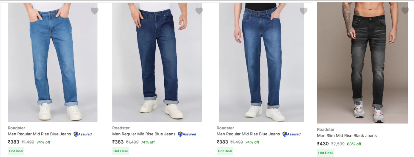Click the 83% off discount label

(354, 144)
